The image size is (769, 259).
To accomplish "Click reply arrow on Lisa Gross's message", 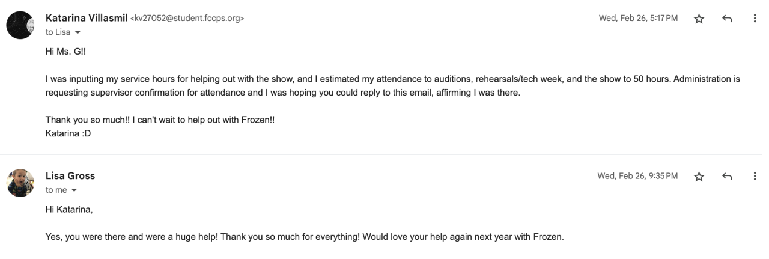I will pos(727,176).
